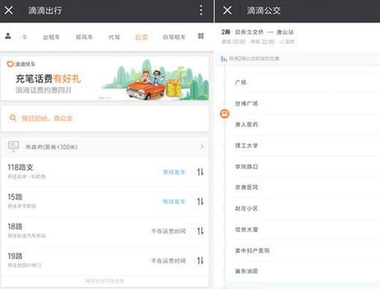Select the 冀东油田 stop
Viewport: 380px width, 289px height.
246,271
